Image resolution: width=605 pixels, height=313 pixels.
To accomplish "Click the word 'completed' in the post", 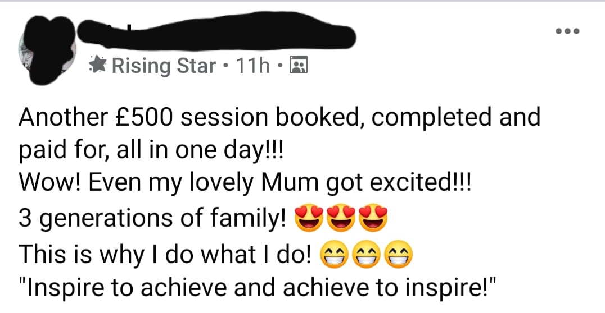I will click(x=431, y=118).
